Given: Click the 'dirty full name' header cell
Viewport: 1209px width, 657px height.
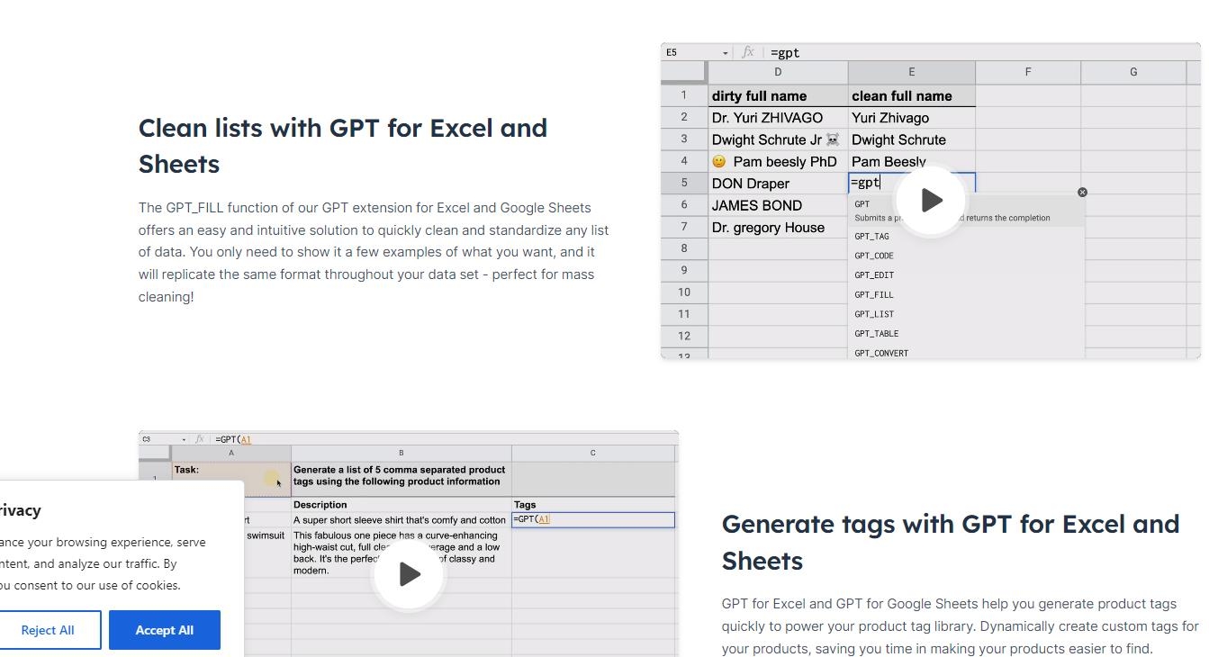Looking at the screenshot, I should (778, 95).
